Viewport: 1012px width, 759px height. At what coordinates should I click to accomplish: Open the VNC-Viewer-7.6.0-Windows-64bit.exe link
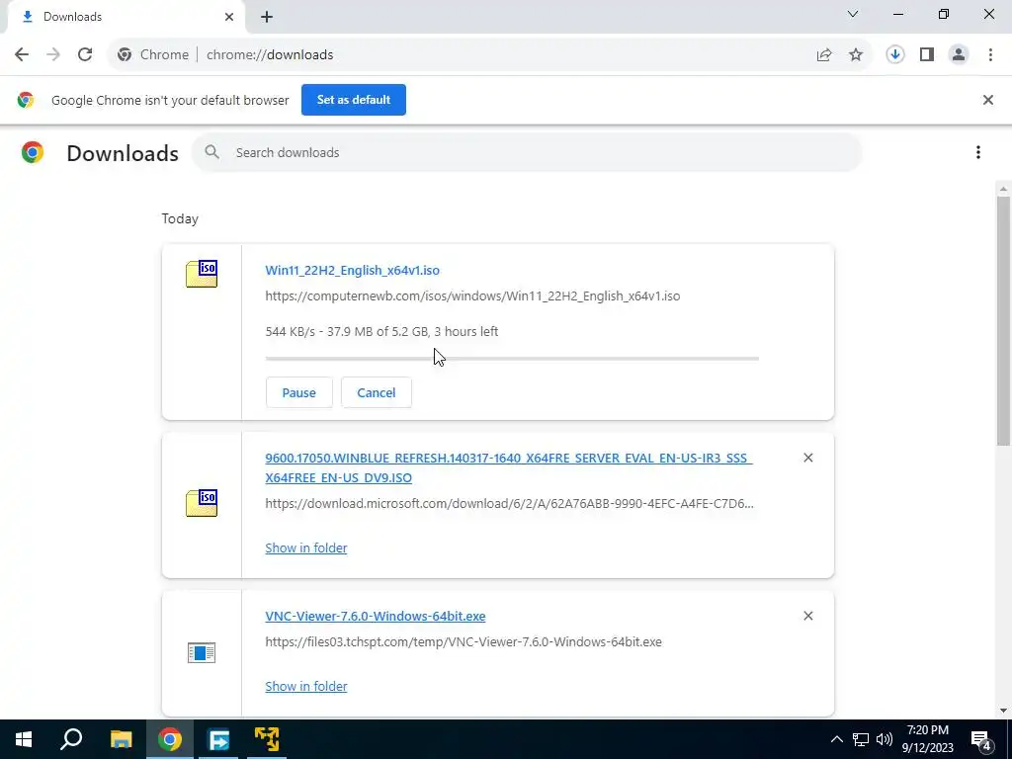click(375, 617)
